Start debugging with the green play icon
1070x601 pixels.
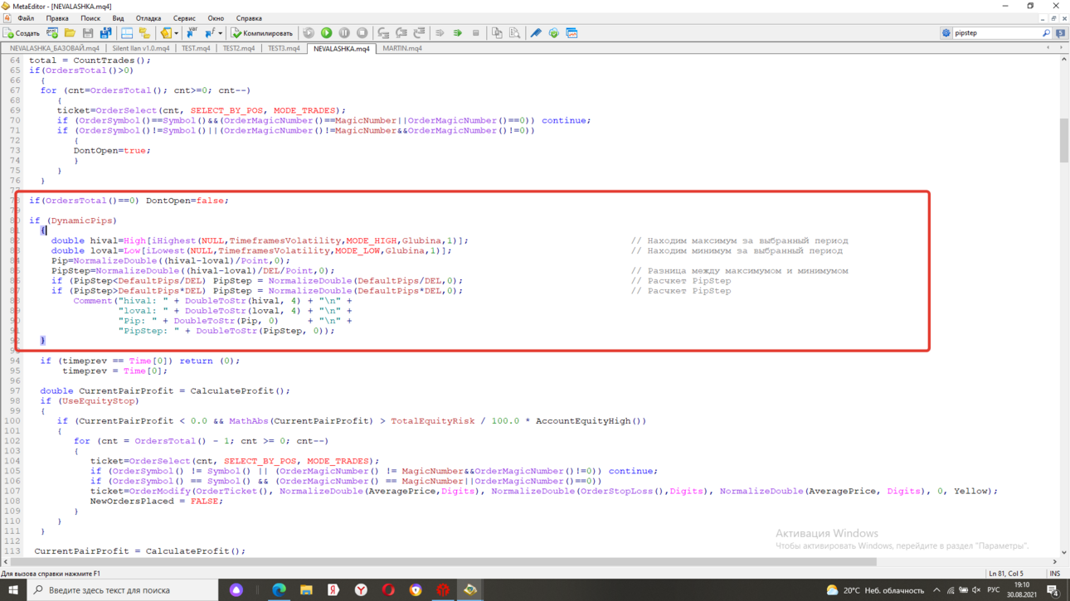click(x=326, y=33)
